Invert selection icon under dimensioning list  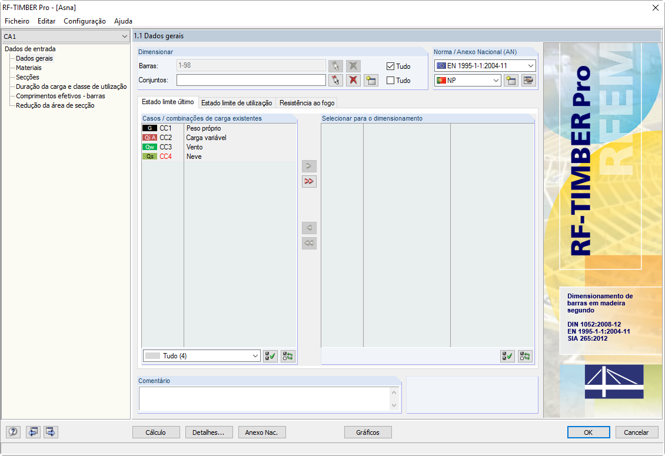[524, 357]
